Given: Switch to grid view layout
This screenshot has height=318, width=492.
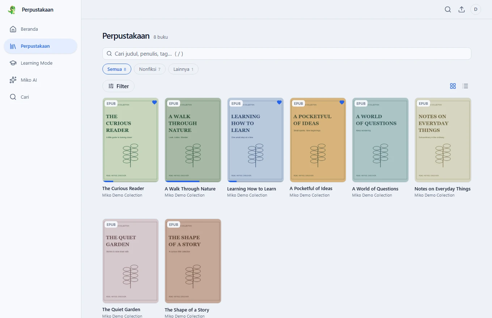Looking at the screenshot, I should pyautogui.click(x=453, y=86).
